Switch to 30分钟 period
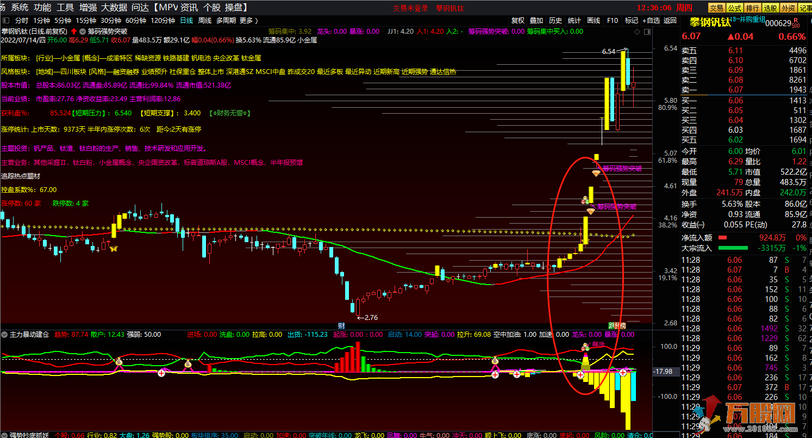 click(111, 20)
